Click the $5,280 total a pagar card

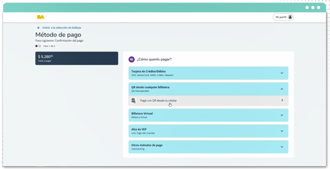77,58
